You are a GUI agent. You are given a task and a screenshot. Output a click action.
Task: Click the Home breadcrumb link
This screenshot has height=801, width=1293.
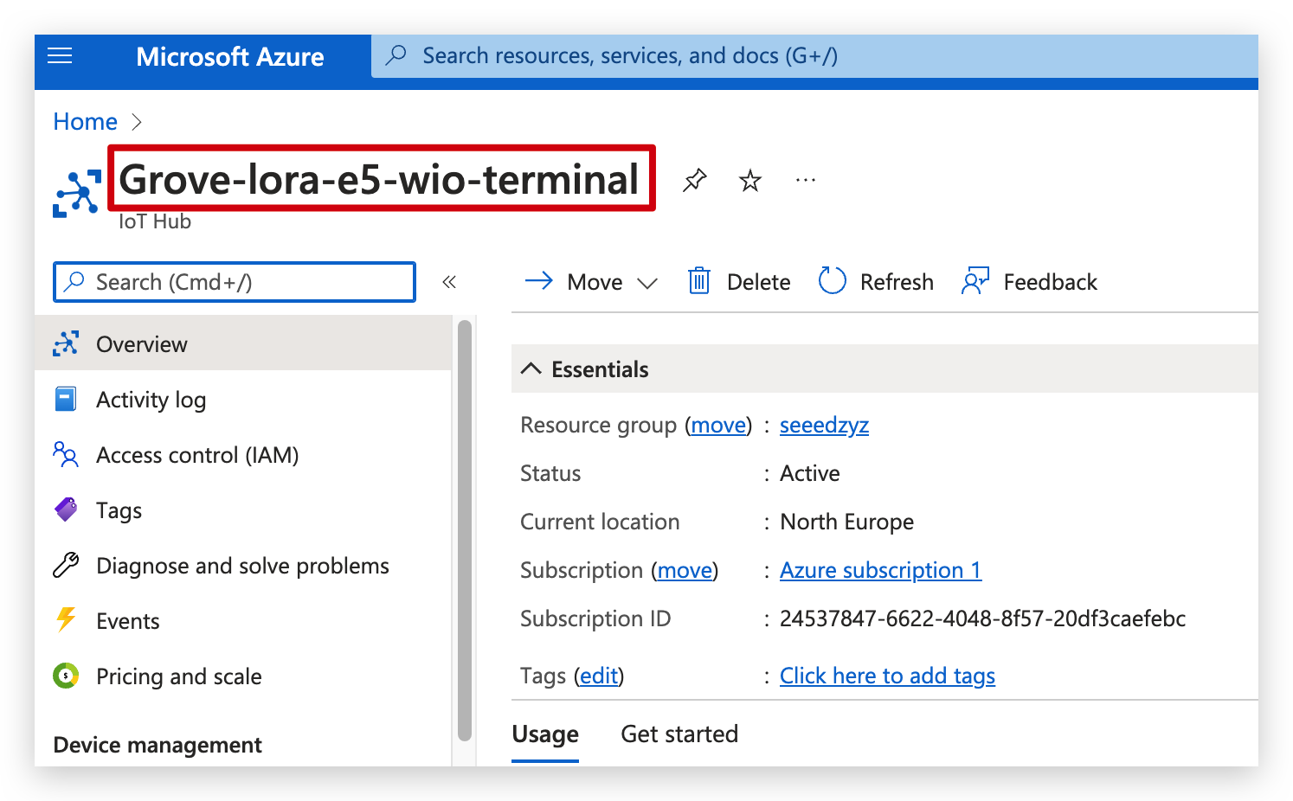pyautogui.click(x=85, y=122)
